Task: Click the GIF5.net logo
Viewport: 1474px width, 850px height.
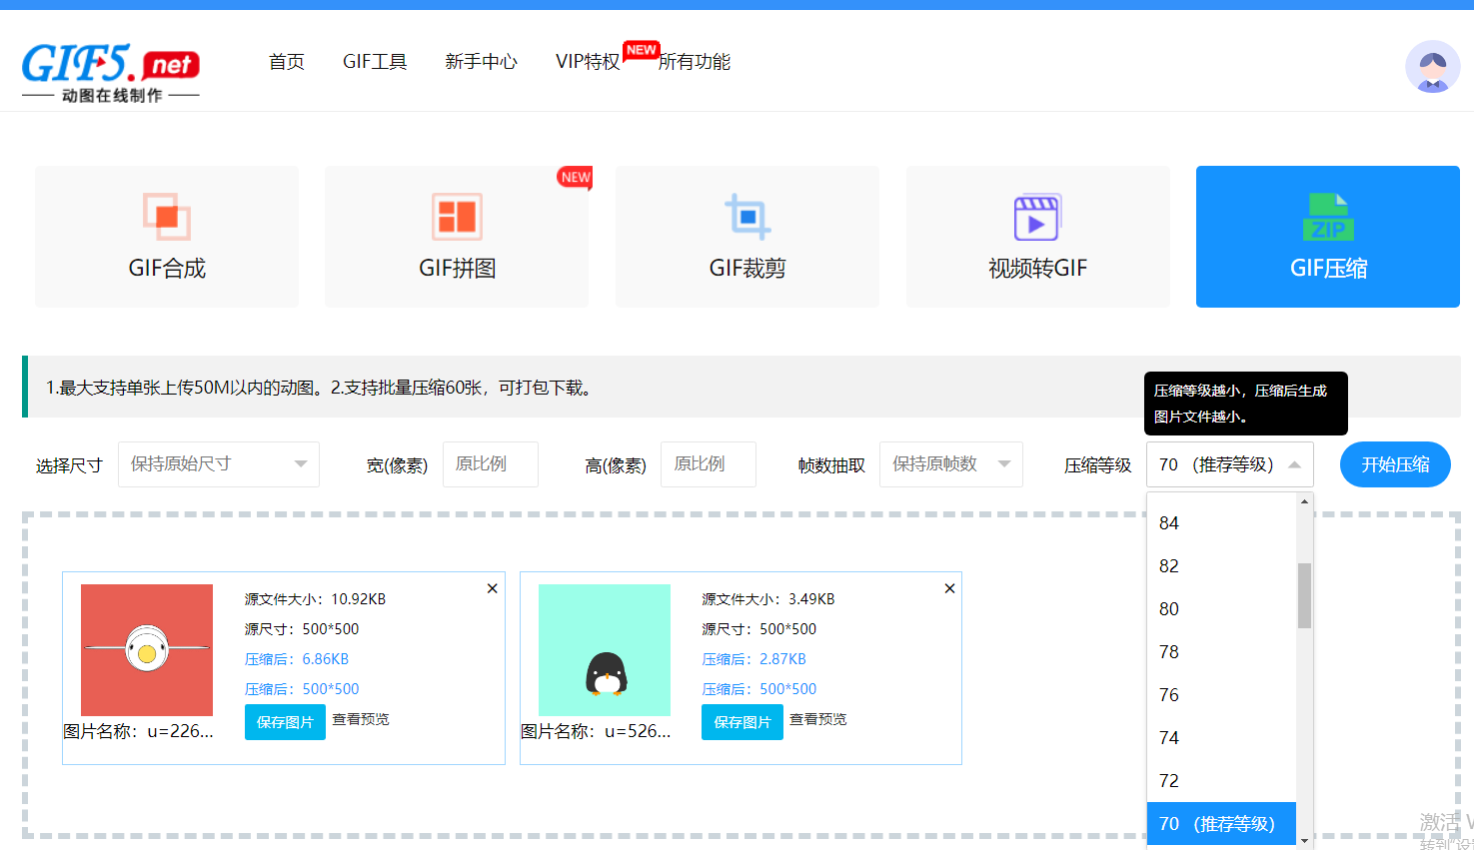Action: tap(111, 73)
